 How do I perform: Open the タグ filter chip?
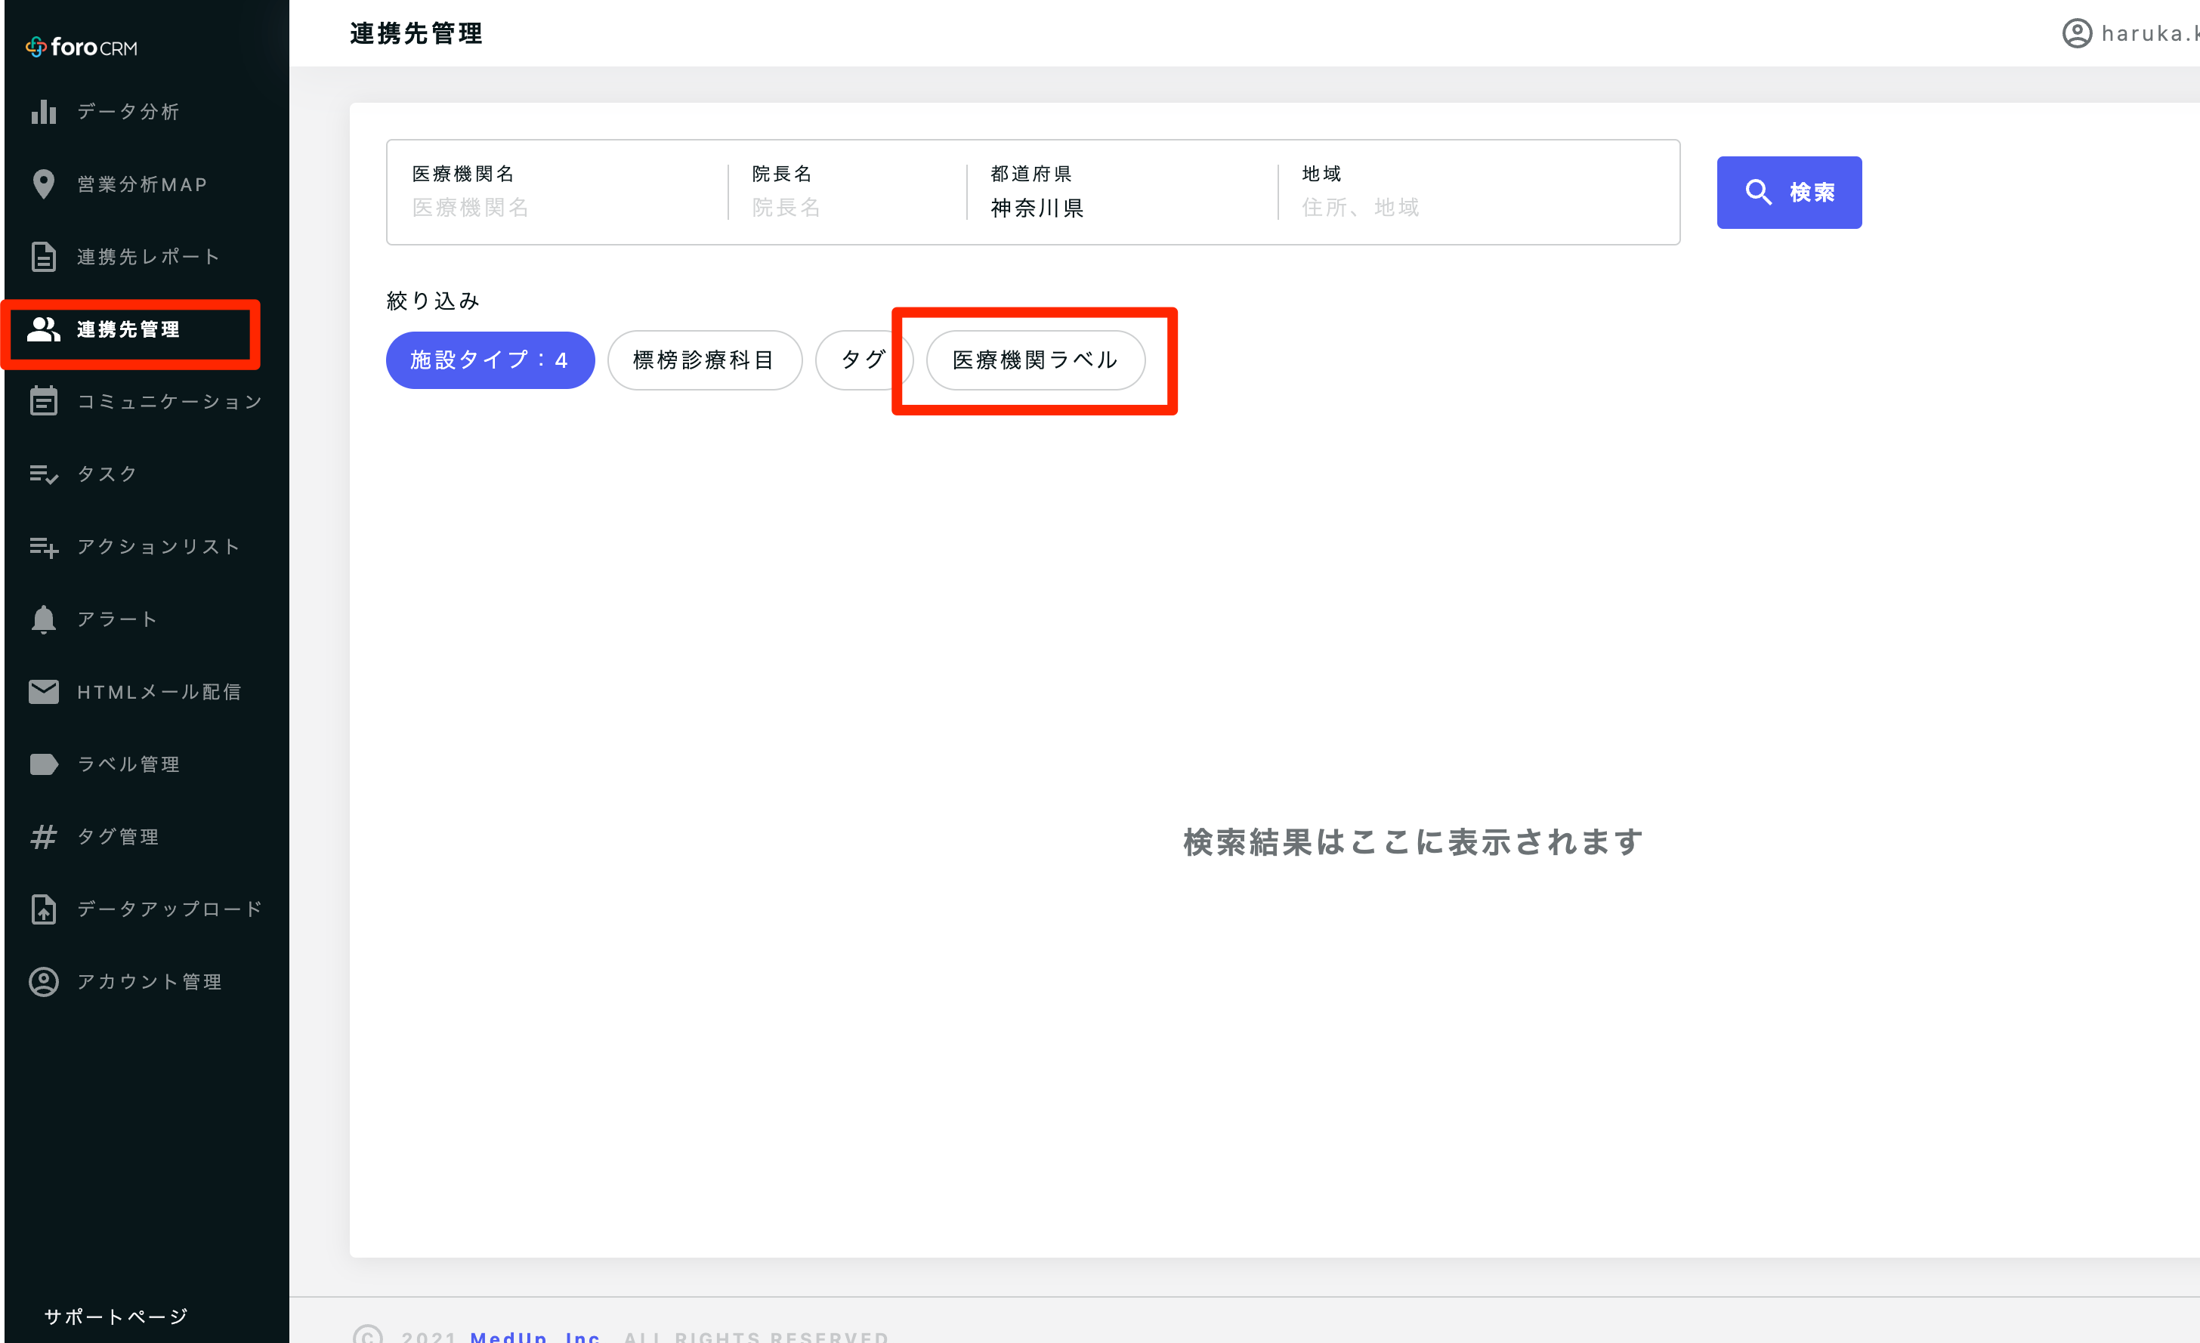click(863, 360)
